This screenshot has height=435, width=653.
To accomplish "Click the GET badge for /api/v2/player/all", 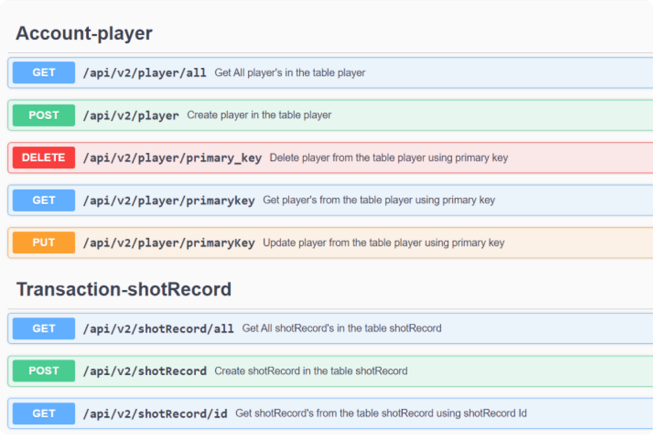I will click(44, 73).
